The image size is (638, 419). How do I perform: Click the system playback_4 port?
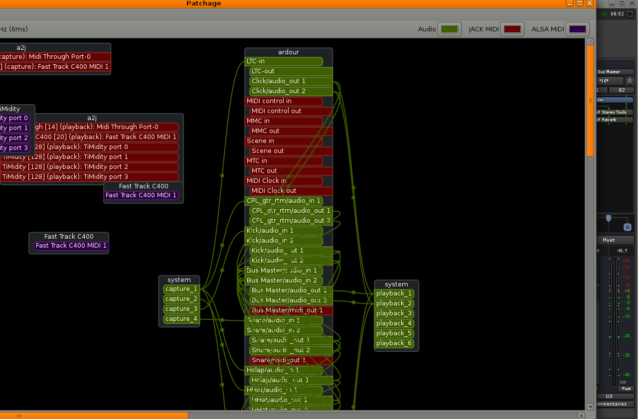tap(394, 323)
